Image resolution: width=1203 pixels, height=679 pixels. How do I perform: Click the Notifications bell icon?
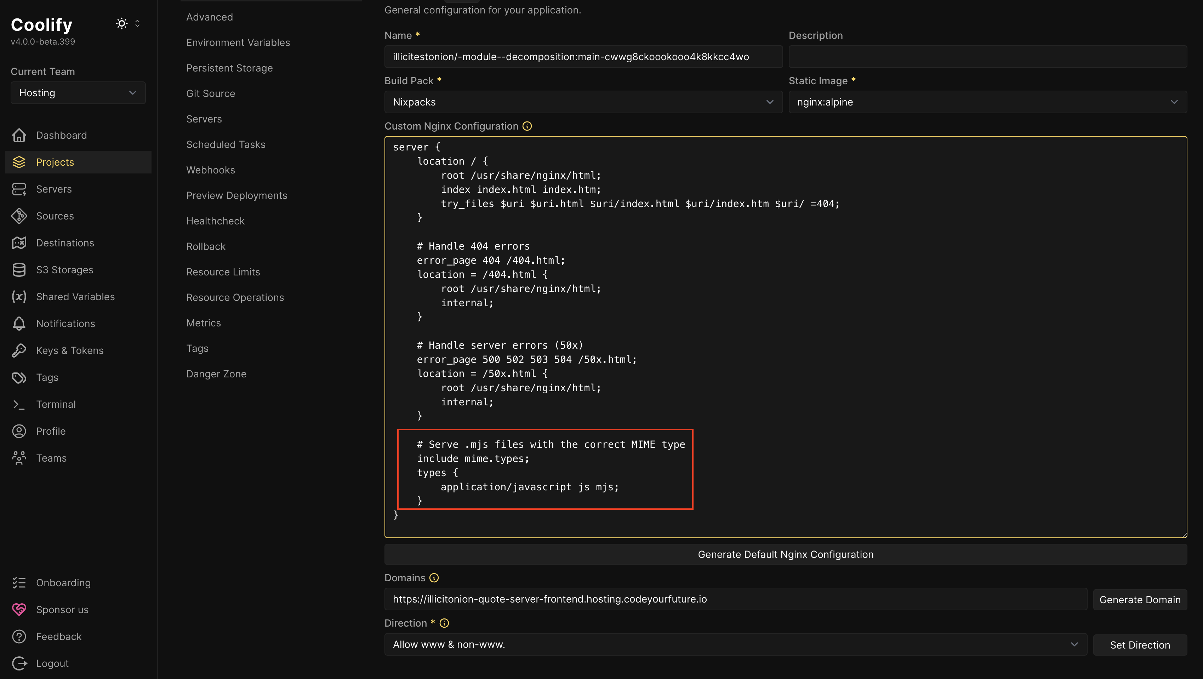click(19, 323)
